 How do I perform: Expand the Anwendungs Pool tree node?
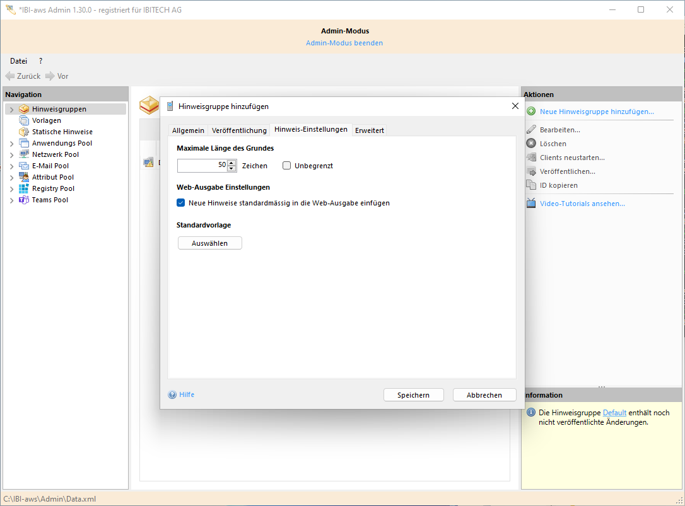coord(11,143)
